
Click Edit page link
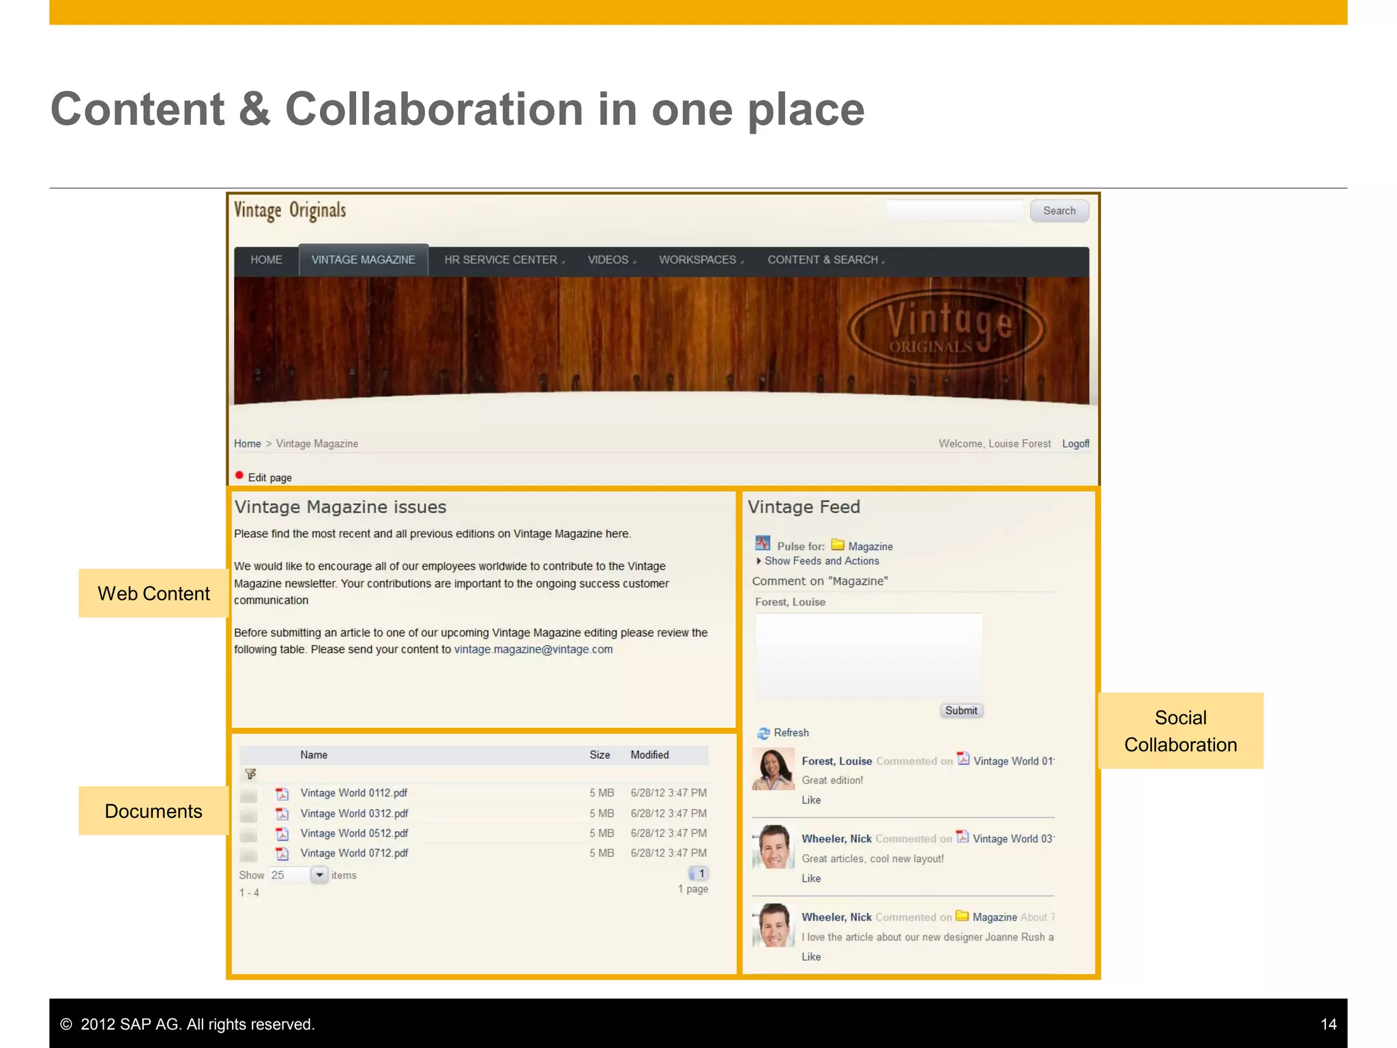coord(269,478)
